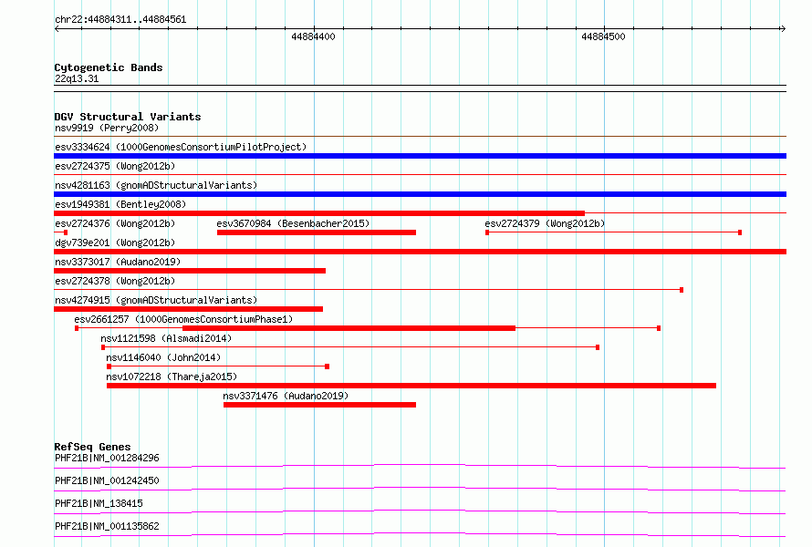Select the Cytogenetic Bands track title

point(109,67)
